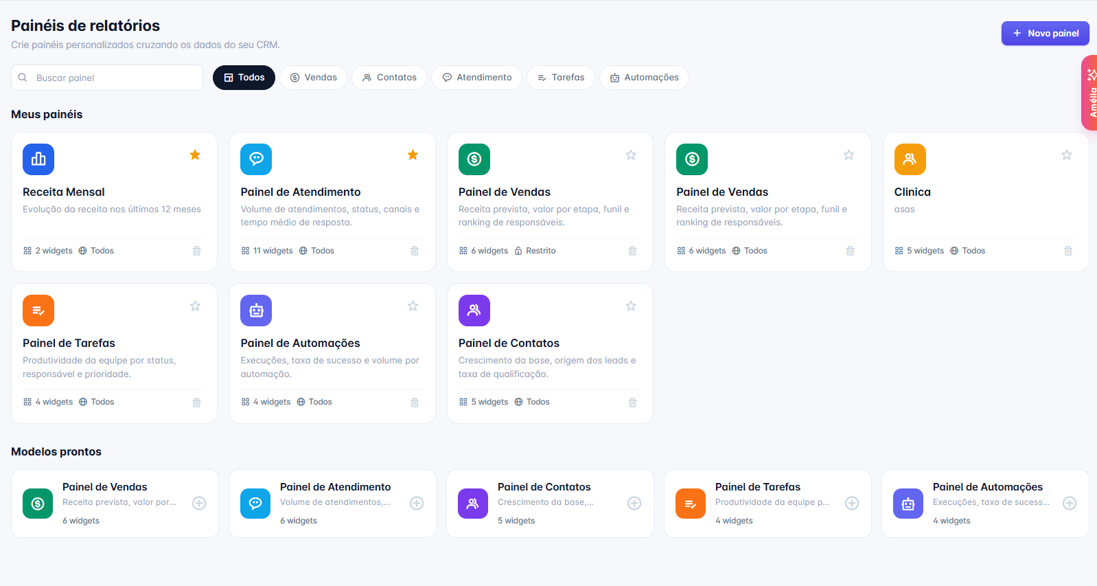This screenshot has height=586, width=1097.
Task: Open the Receita Mensal panel title
Action: [64, 192]
